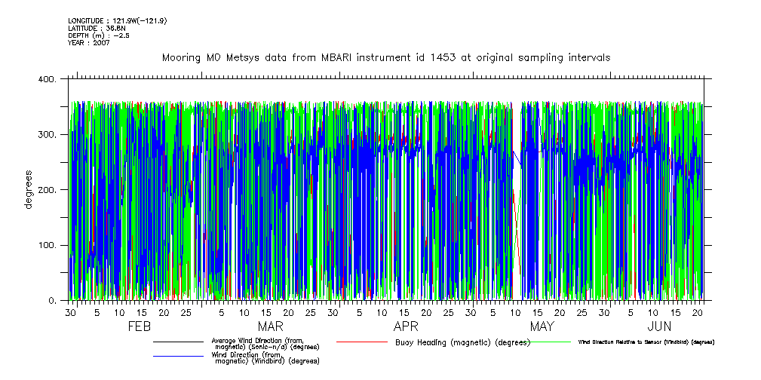Select the APR month label
The width and height of the screenshot is (761, 380).
click(406, 326)
